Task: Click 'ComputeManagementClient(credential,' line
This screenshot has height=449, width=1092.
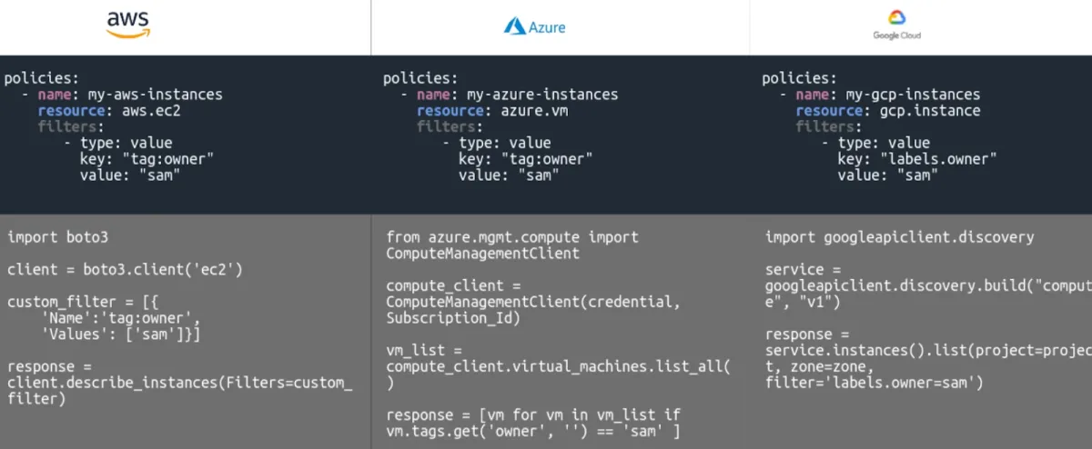Action: [533, 303]
